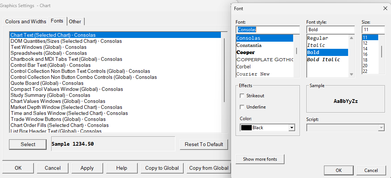391x178 pixels.
Task: Click the Select button
Action: (28, 144)
